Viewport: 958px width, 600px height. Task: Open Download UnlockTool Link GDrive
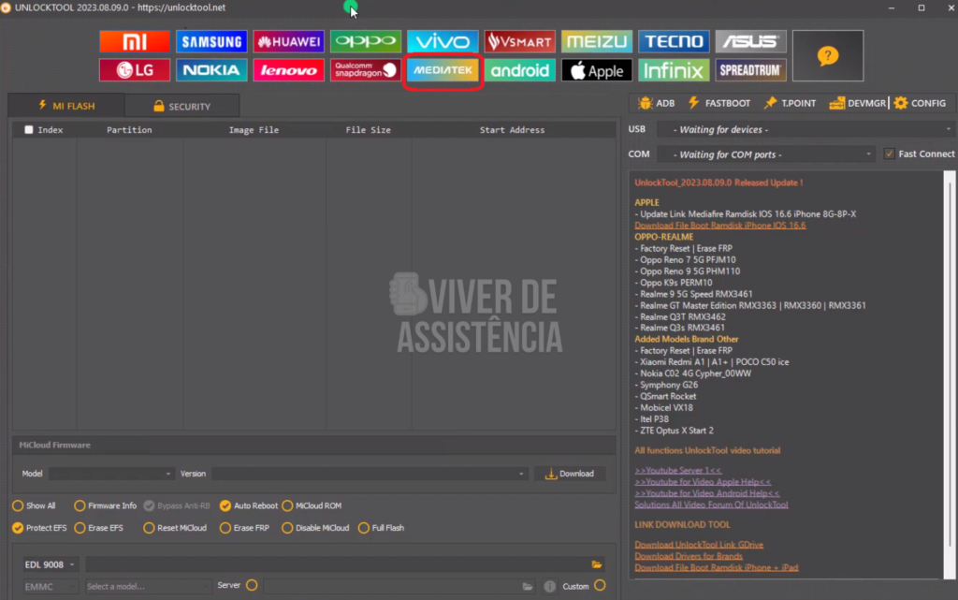698,545
